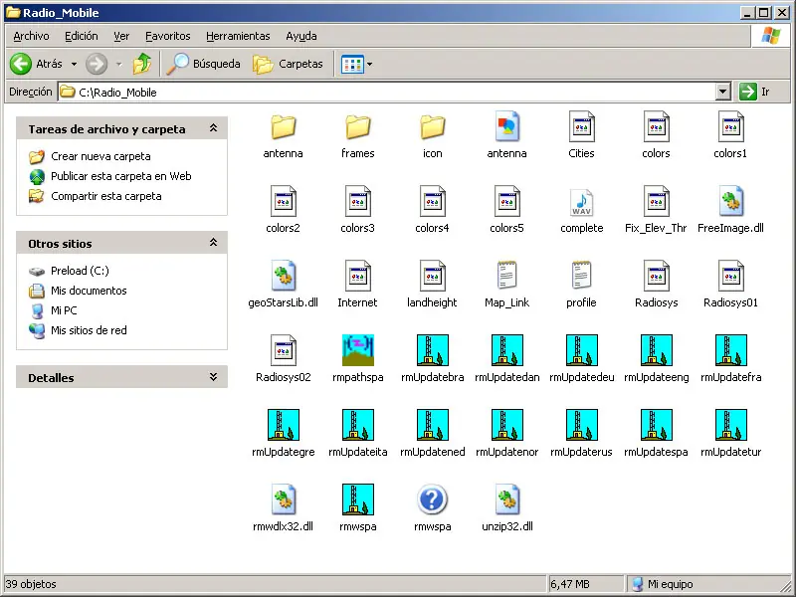Click the address field C:\Radio_Mobile
Viewport: 796px width, 597px height.
click(x=387, y=92)
